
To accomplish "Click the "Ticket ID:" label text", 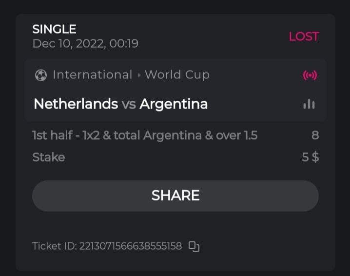I will click(54, 246).
